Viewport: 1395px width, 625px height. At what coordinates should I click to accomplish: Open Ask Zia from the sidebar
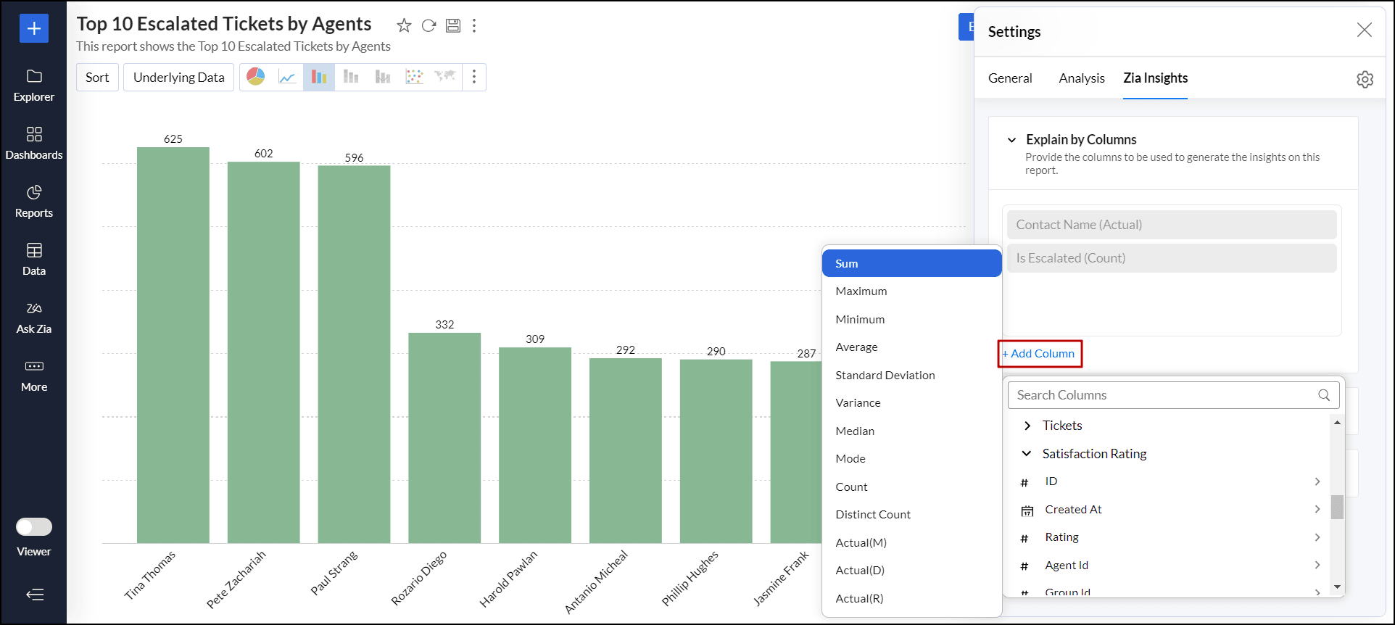point(34,318)
